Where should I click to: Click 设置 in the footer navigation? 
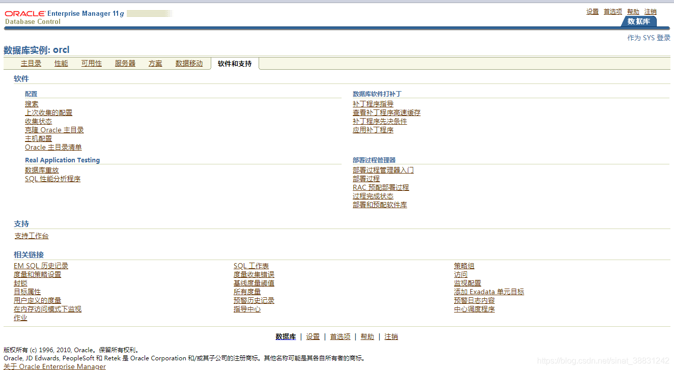coord(313,336)
